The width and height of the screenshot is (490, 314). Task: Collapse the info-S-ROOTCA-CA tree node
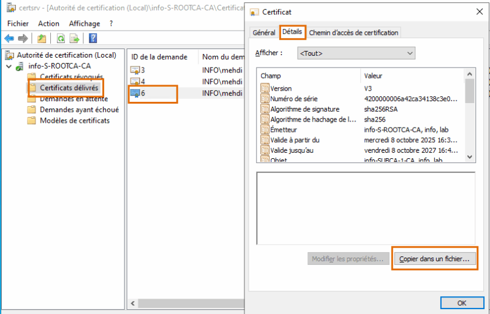click(x=9, y=66)
